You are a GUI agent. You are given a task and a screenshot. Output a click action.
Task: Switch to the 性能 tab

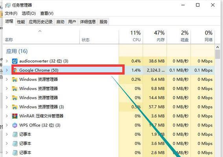click(21, 22)
